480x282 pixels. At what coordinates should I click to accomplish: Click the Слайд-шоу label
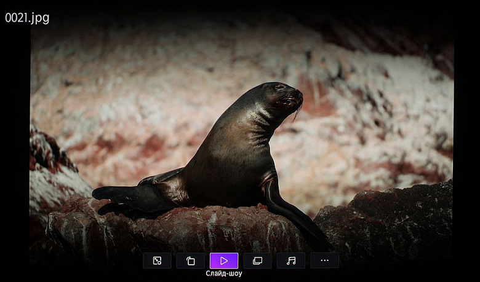tap(224, 273)
